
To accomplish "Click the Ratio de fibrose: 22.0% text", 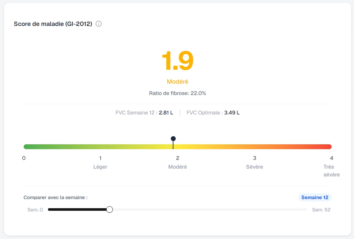I will pos(177,93).
